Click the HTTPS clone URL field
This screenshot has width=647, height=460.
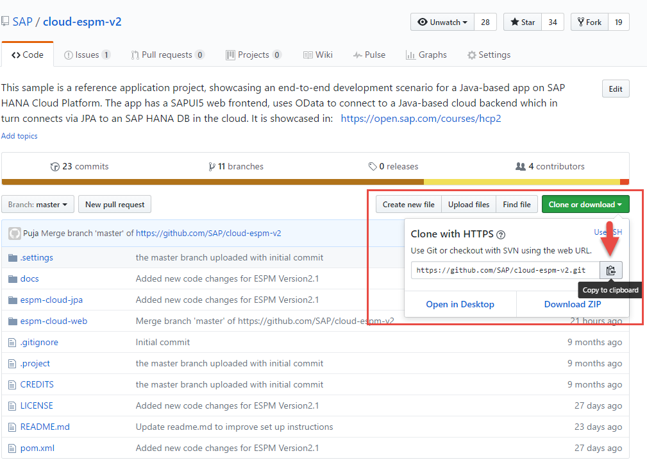coord(505,271)
